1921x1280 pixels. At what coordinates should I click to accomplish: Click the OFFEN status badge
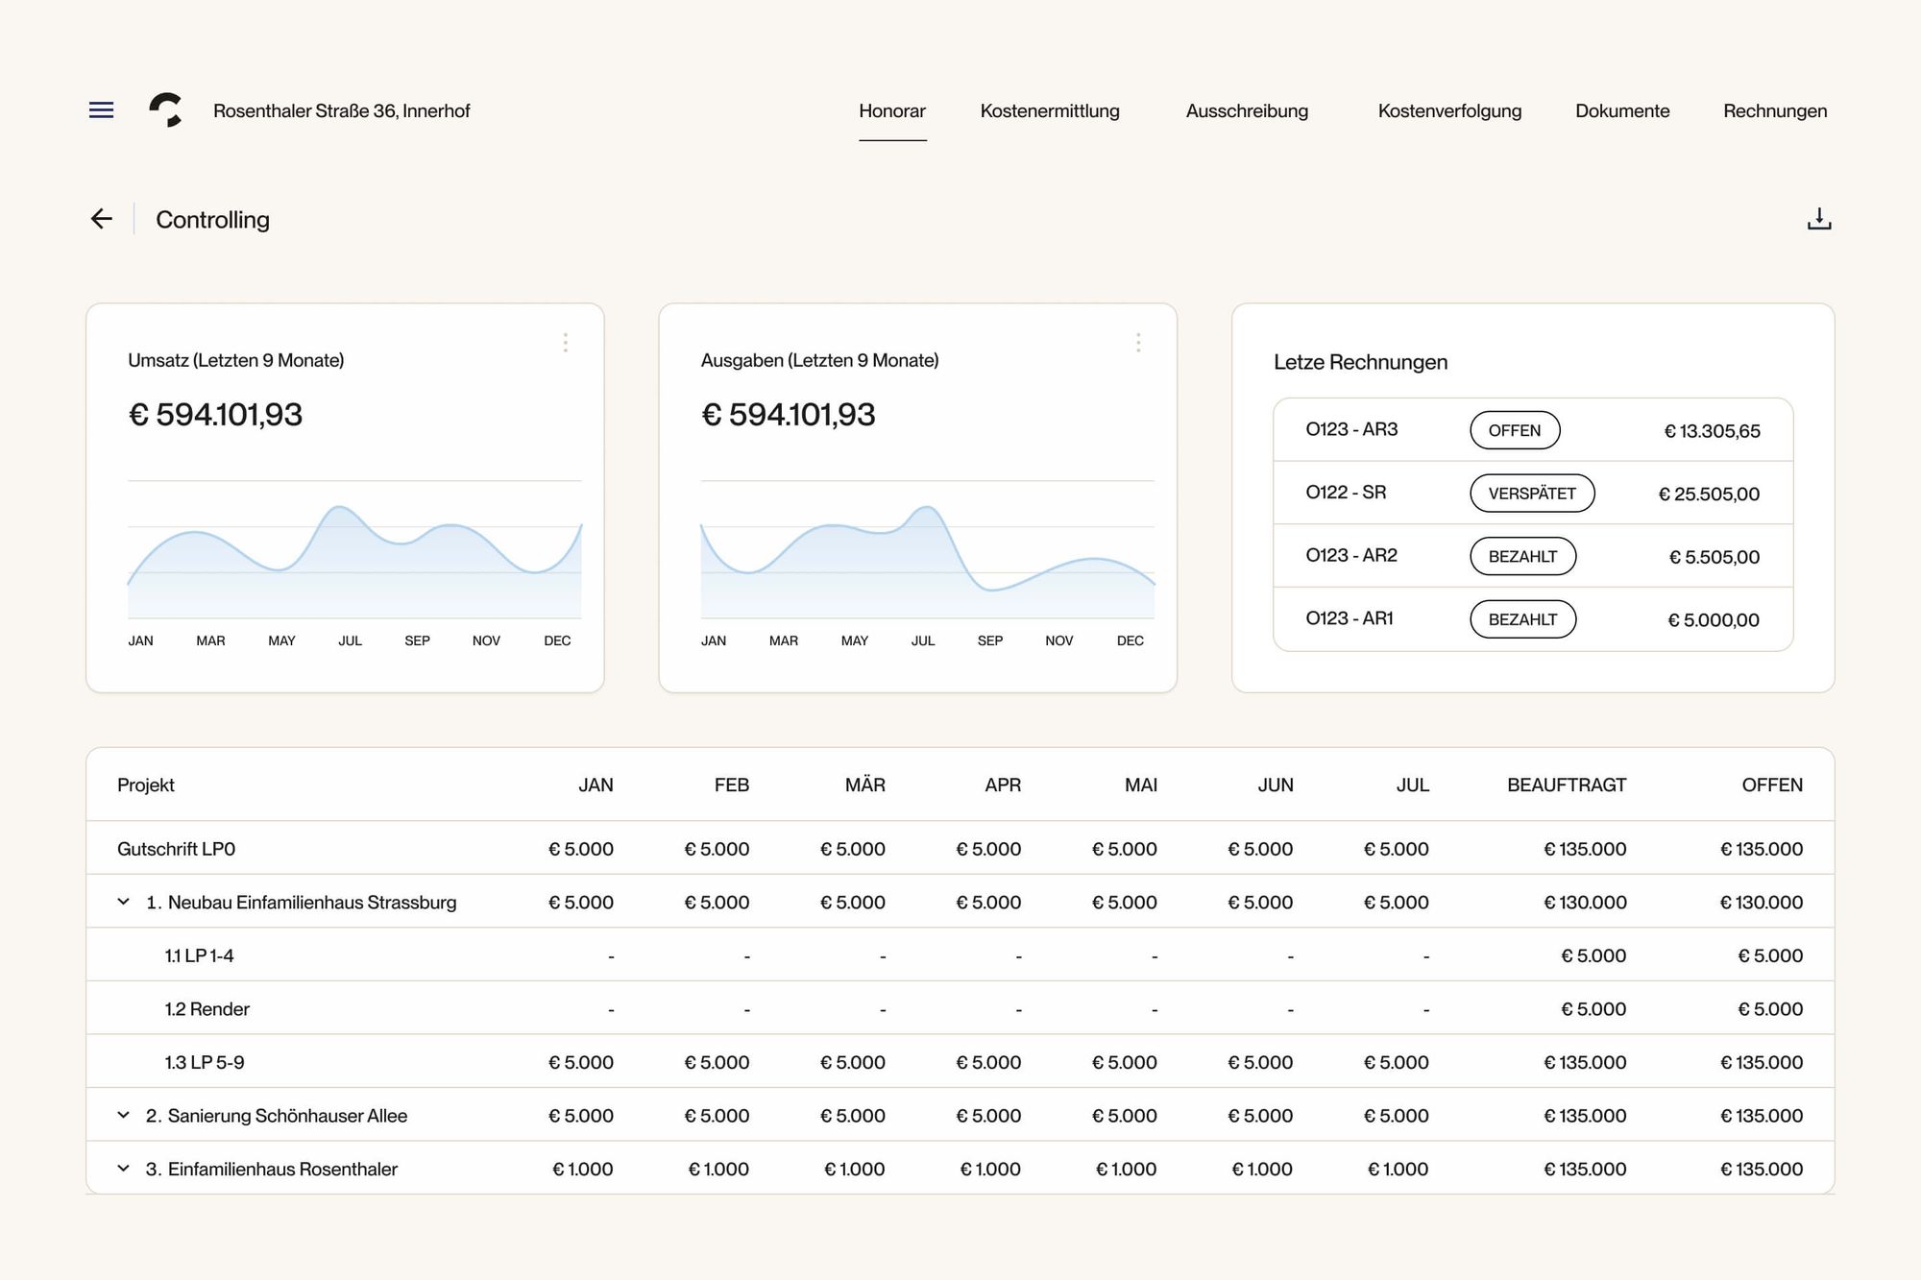point(1515,430)
